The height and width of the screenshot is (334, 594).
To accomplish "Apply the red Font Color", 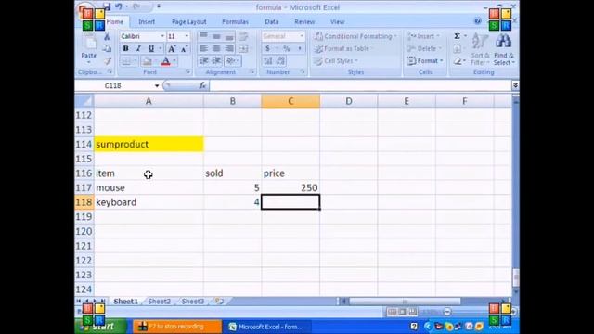I will point(165,61).
